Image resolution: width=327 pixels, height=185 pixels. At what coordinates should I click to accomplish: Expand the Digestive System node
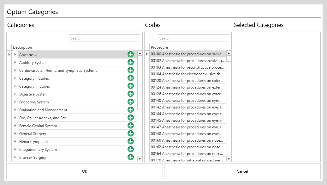(15, 94)
